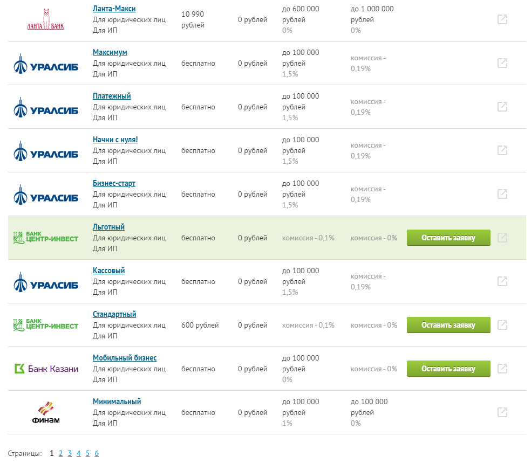This screenshot has height=471, width=531.
Task: Click the Страницы: label
Action: click(x=25, y=453)
